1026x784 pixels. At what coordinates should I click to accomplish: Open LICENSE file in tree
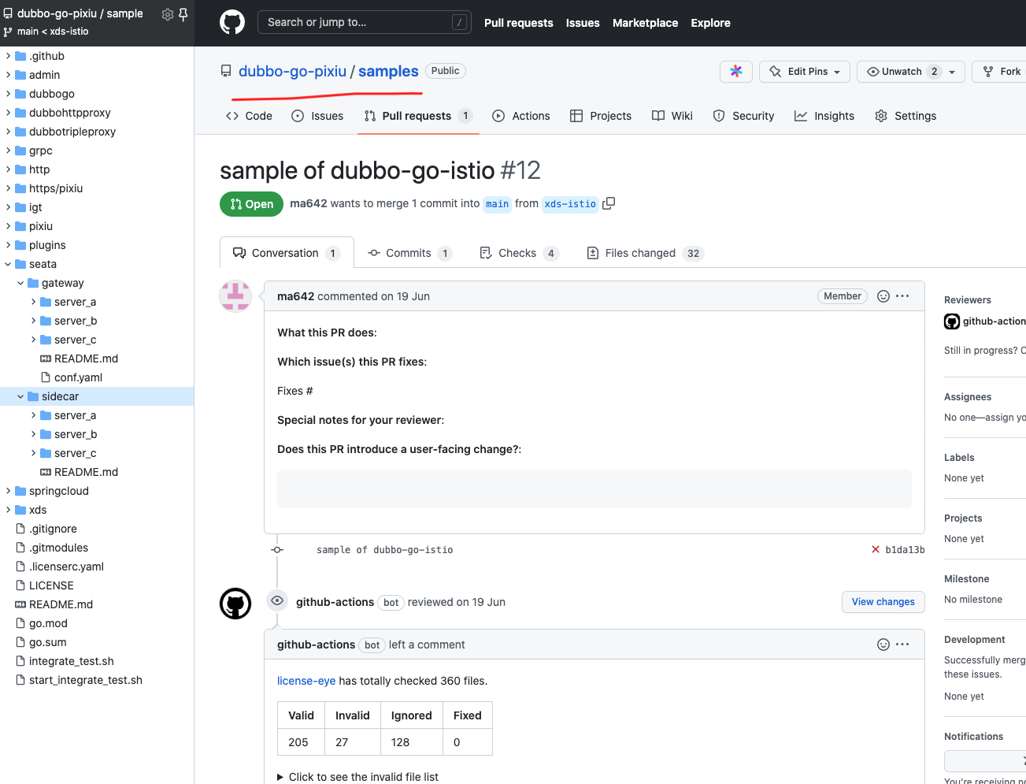[x=51, y=585]
